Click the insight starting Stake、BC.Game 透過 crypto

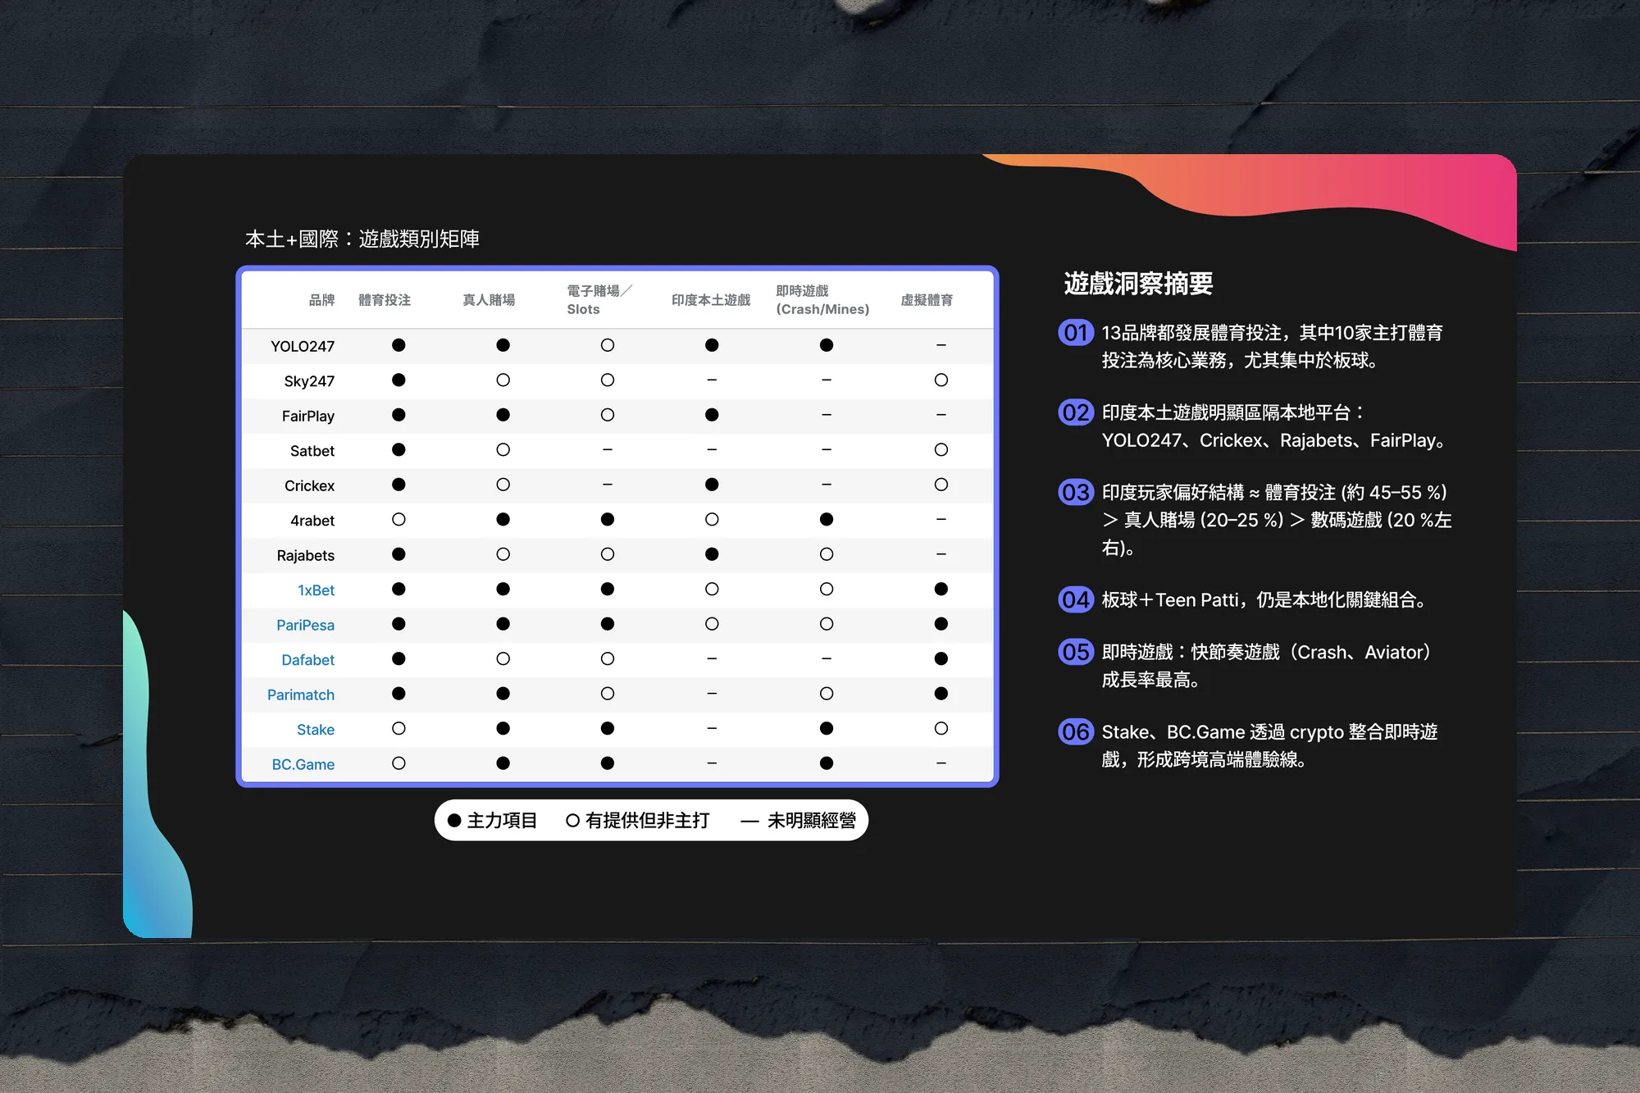(1270, 745)
